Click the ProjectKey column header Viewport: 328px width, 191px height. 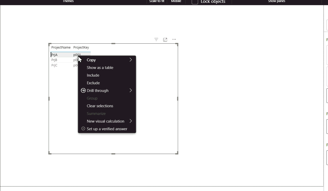coord(81,47)
